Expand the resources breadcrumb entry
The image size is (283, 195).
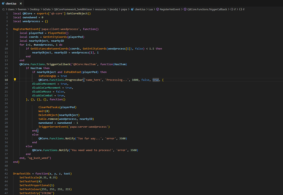101,9
